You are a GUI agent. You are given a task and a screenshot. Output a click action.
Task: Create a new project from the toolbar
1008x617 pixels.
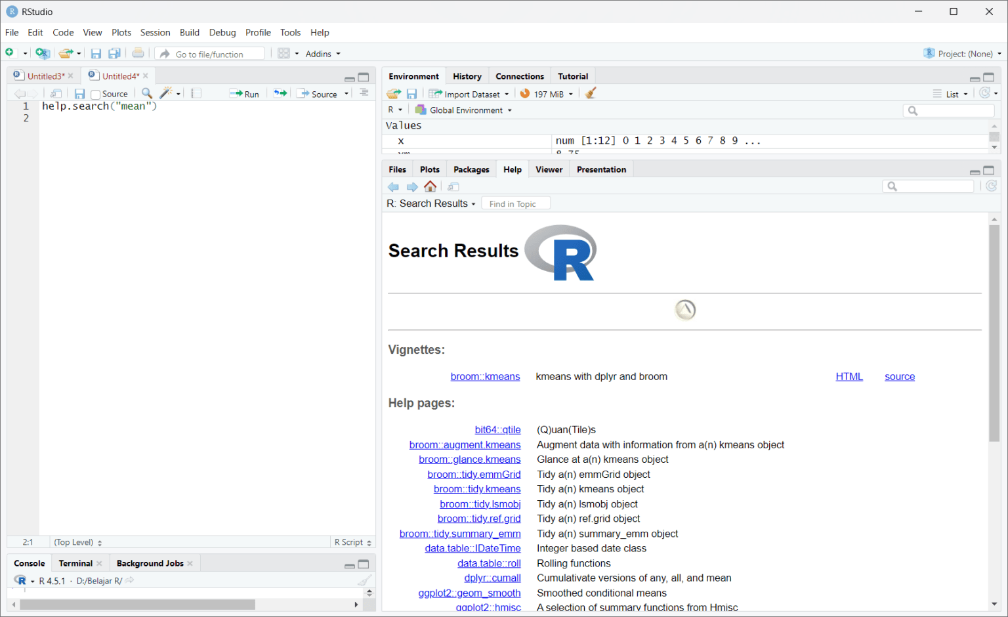pos(43,53)
